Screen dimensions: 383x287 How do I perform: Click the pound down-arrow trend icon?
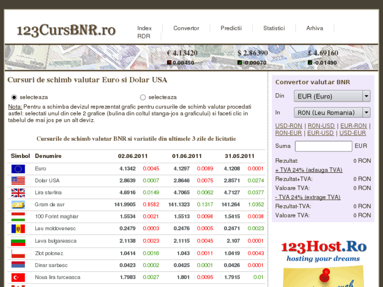point(310,63)
